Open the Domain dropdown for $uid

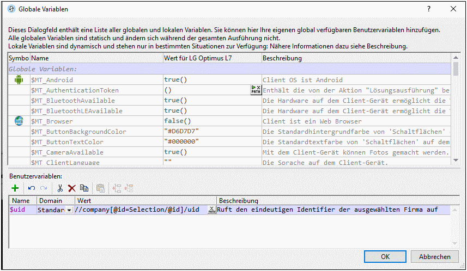pyautogui.click(x=69, y=211)
